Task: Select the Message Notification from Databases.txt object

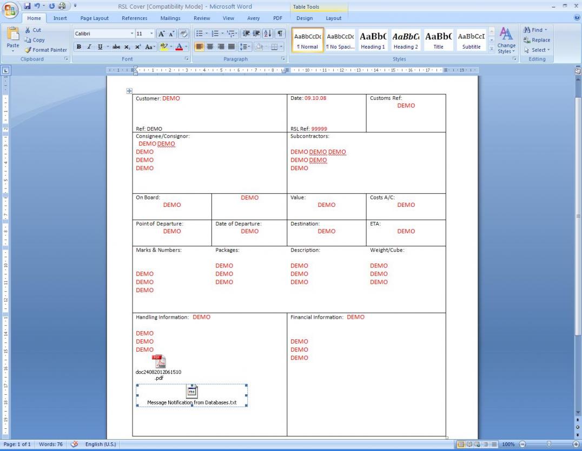Action: [x=192, y=395]
